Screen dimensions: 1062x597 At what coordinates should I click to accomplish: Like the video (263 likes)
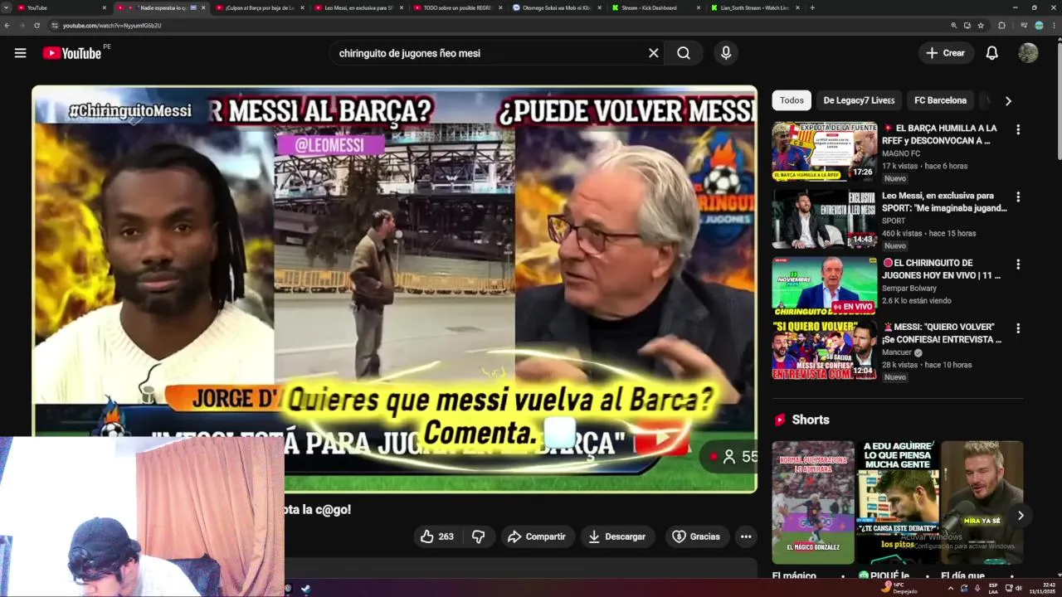pyautogui.click(x=437, y=536)
